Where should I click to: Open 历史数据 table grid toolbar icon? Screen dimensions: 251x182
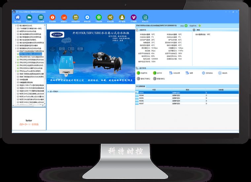41,17
